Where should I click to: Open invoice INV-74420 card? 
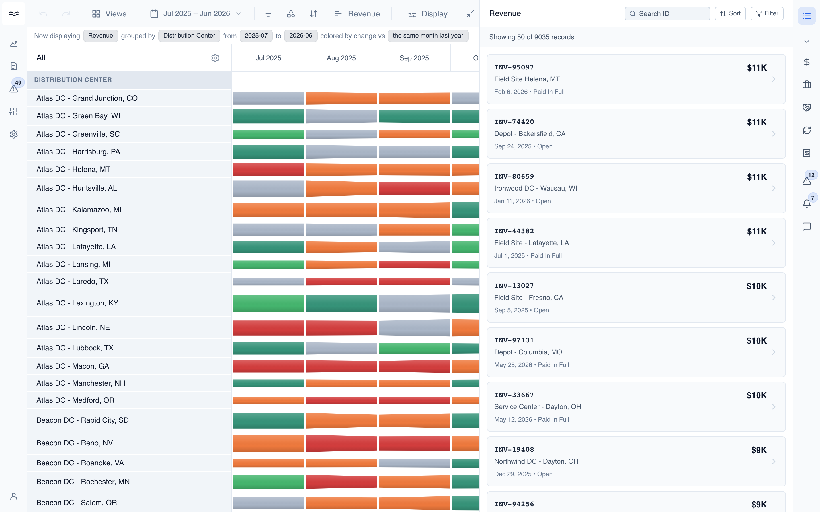(636, 134)
